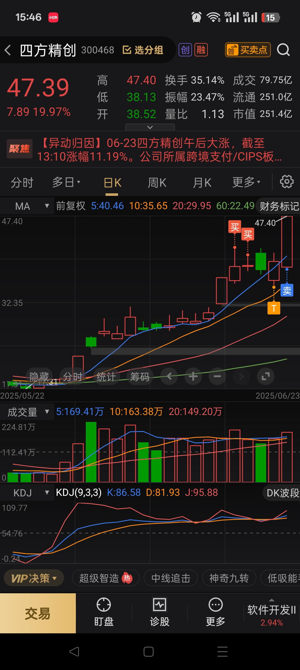This screenshot has height=670, width=300.
Task: Open chart settings gear icon
Action: click(287, 182)
